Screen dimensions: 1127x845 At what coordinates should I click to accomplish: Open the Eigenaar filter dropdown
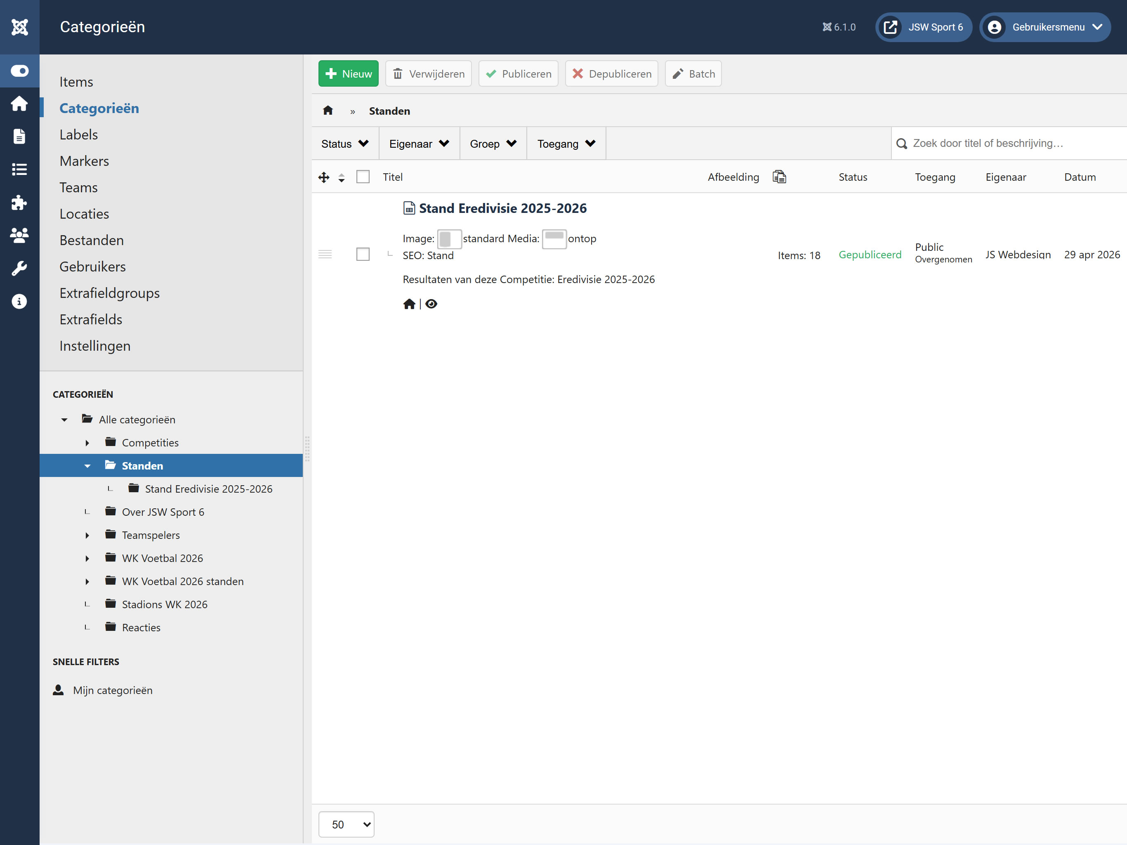(x=419, y=144)
